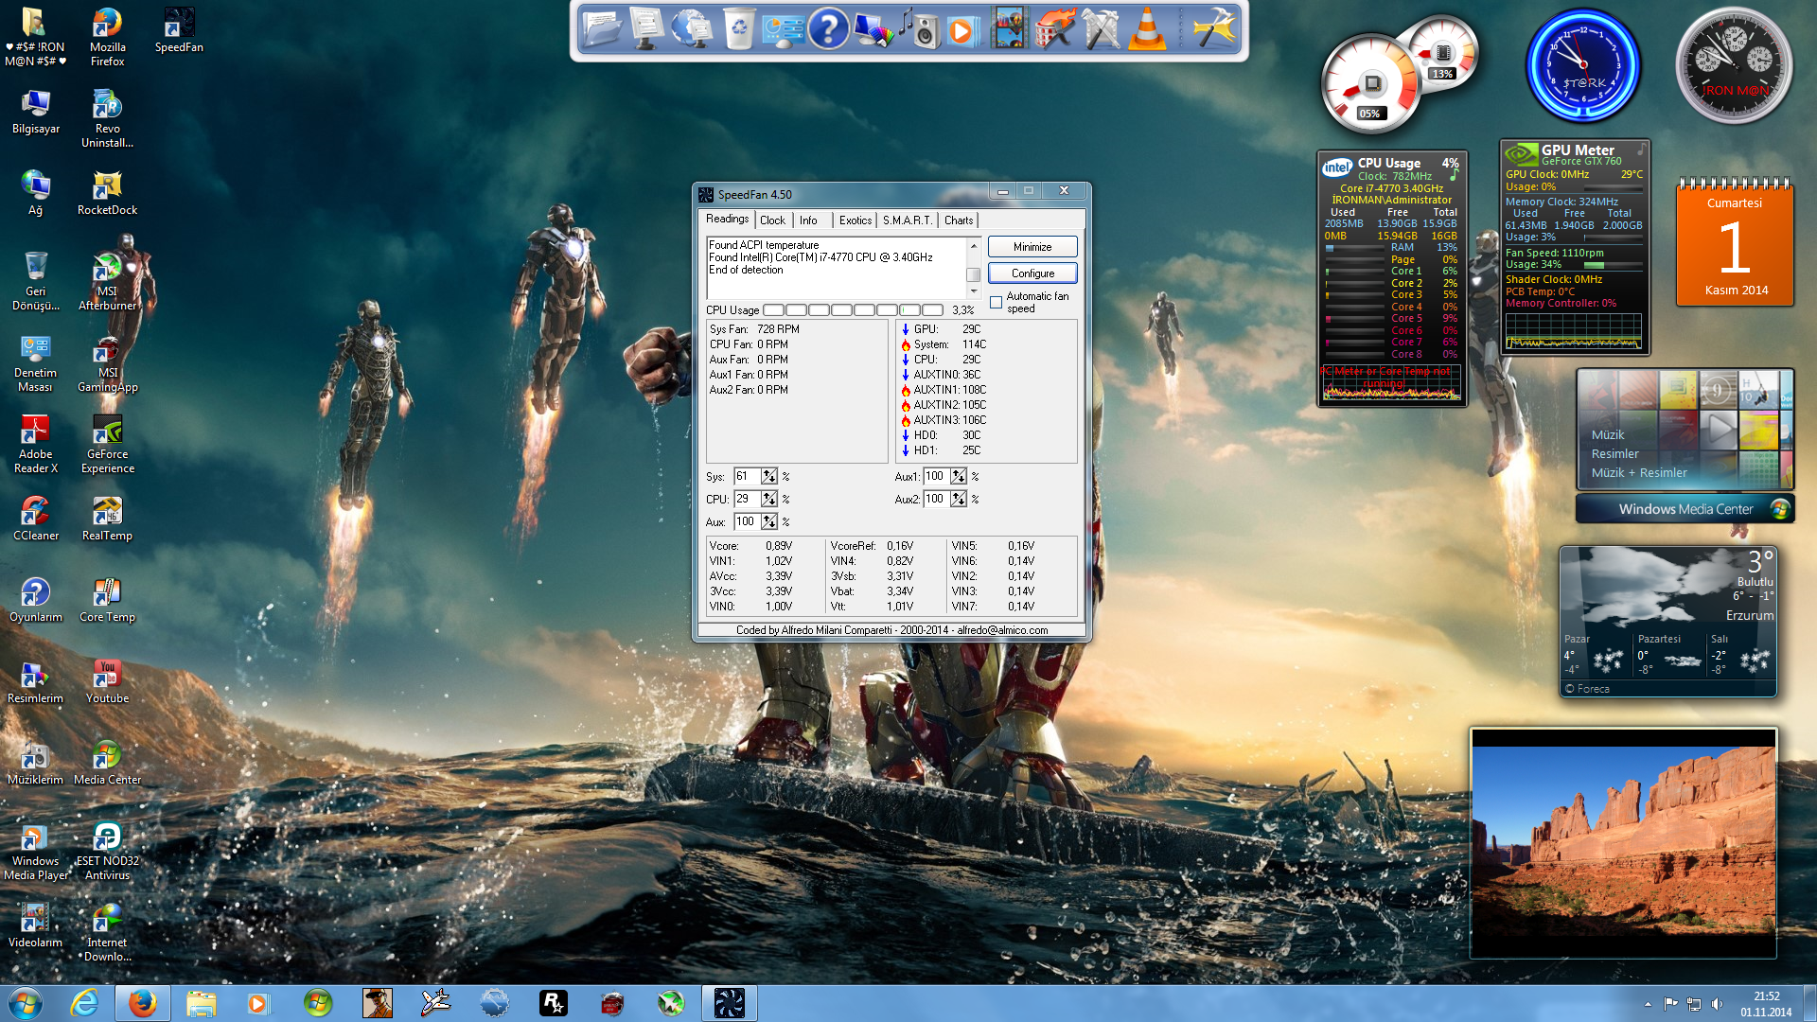Open the video filmstrip icon in dock
The width and height of the screenshot is (1817, 1022).
(x=1009, y=28)
